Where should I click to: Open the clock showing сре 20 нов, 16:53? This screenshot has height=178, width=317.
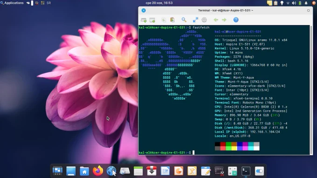click(x=159, y=3)
